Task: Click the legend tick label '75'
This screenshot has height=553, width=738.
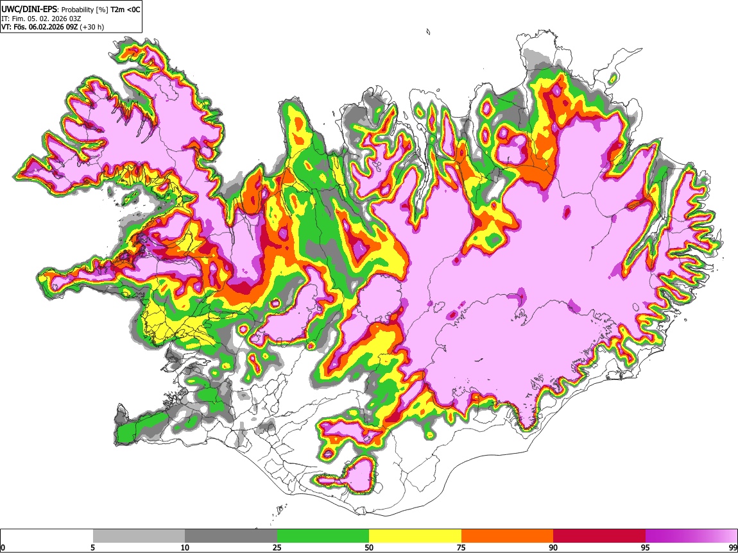Action: 461,547
